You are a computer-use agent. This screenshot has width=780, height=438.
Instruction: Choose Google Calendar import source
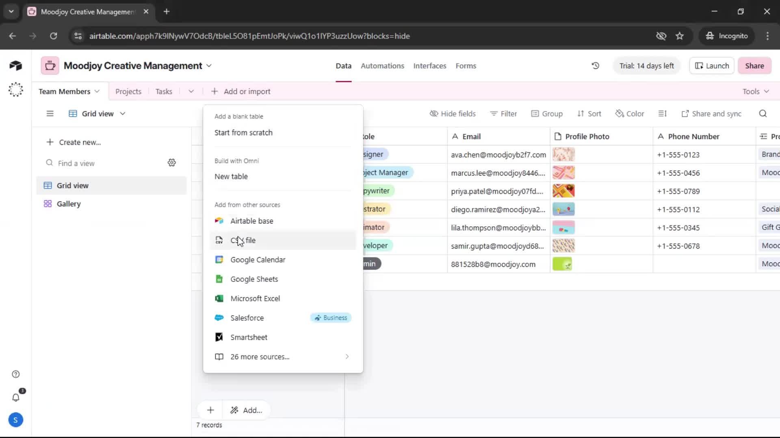(283, 260)
